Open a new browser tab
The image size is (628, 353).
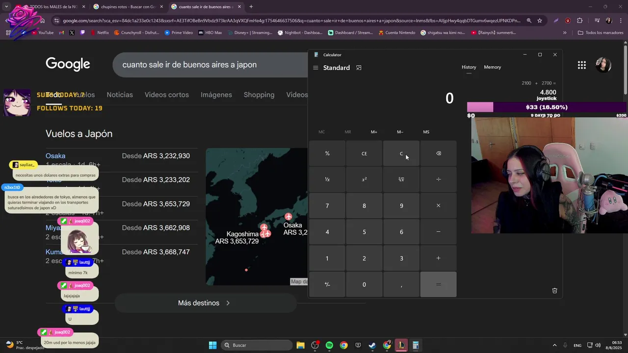(251, 7)
